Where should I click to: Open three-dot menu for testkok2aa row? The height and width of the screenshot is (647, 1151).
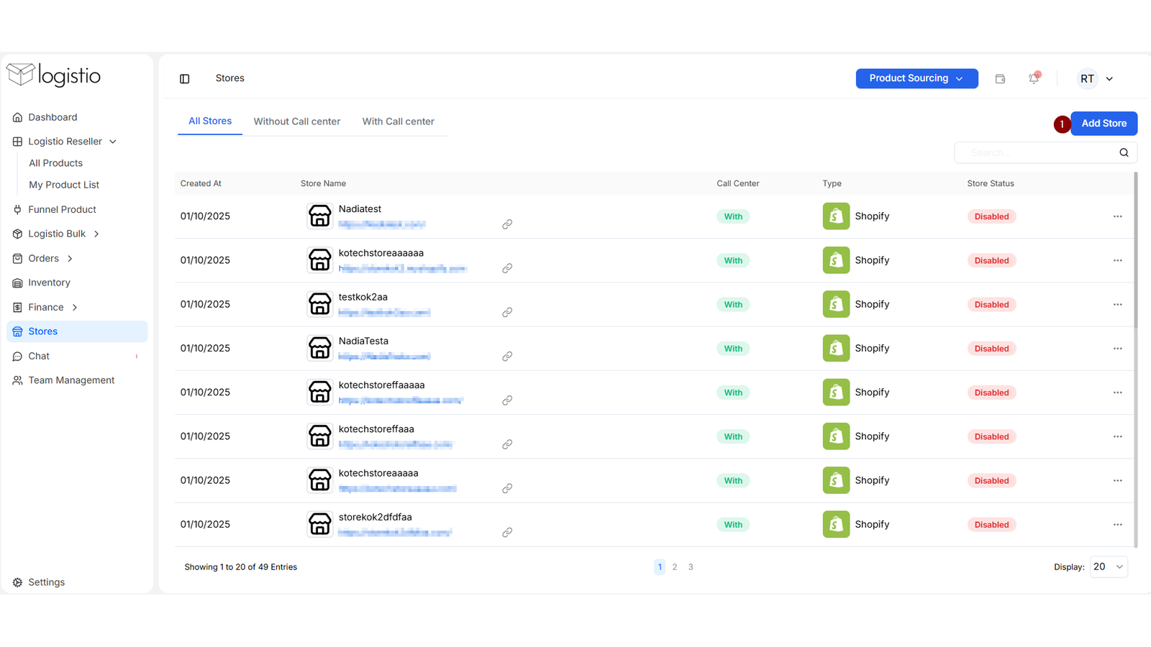coord(1117,304)
